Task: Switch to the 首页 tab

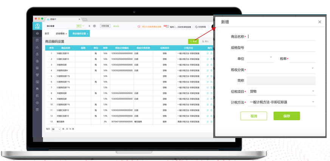Action: coord(47,34)
